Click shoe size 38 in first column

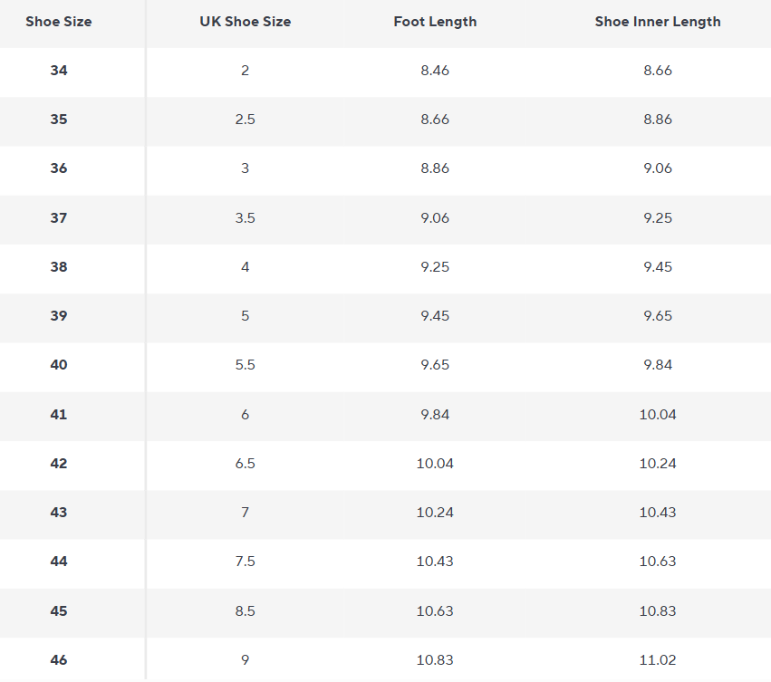click(x=59, y=267)
